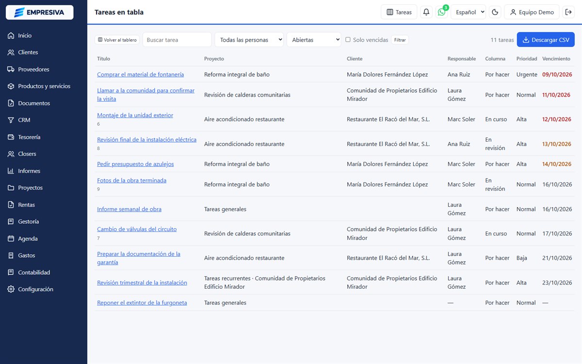This screenshot has height=364, width=582.
Task: Open task Revisión trimestral de la instalación
Action: [x=142, y=283]
